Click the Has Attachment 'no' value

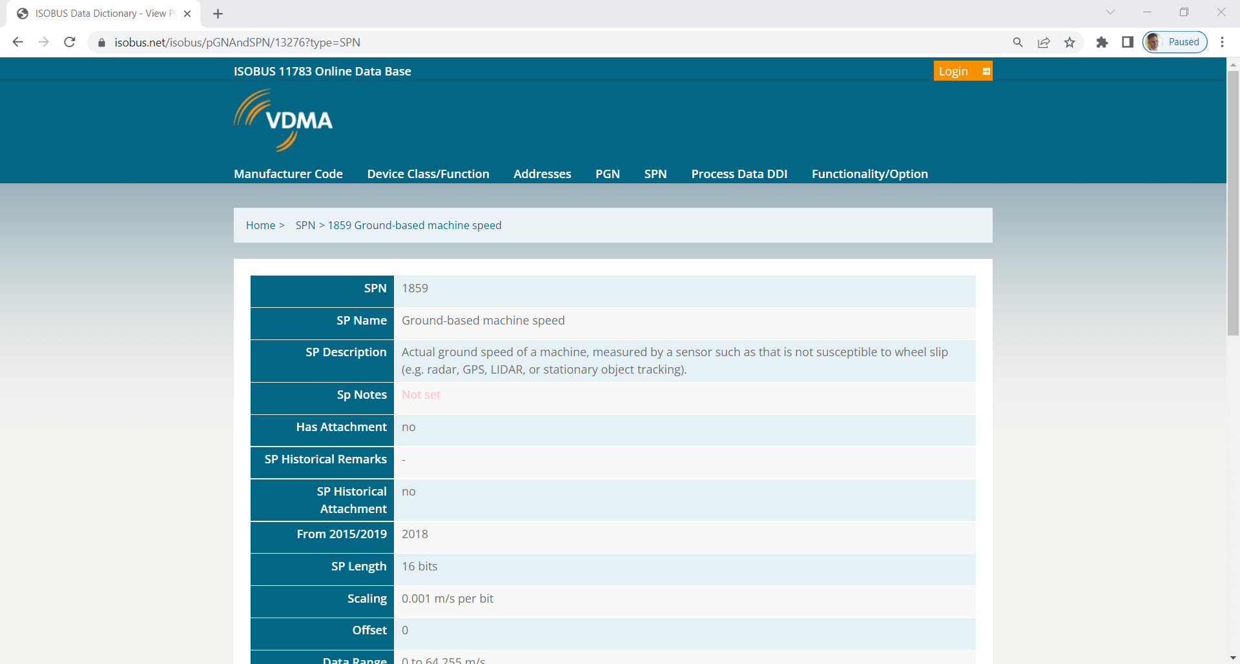(x=409, y=427)
